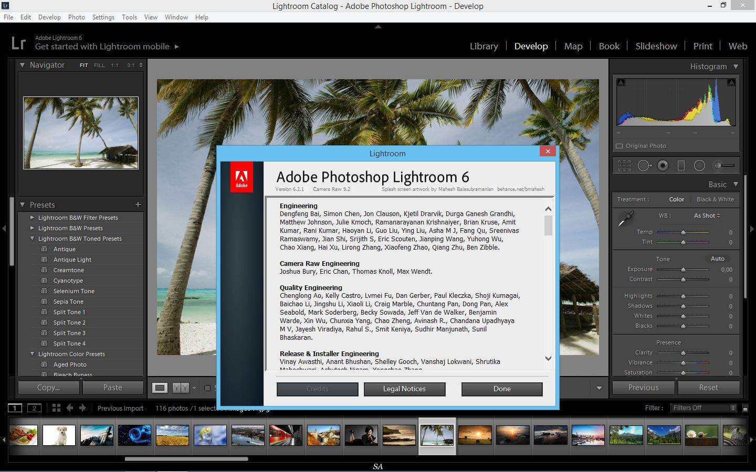This screenshot has height=472, width=756.
Task: Open Grid view from filmstrip bar
Action: click(x=56, y=407)
